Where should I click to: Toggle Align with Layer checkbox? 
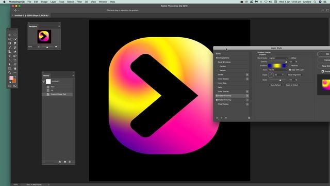[290, 70]
